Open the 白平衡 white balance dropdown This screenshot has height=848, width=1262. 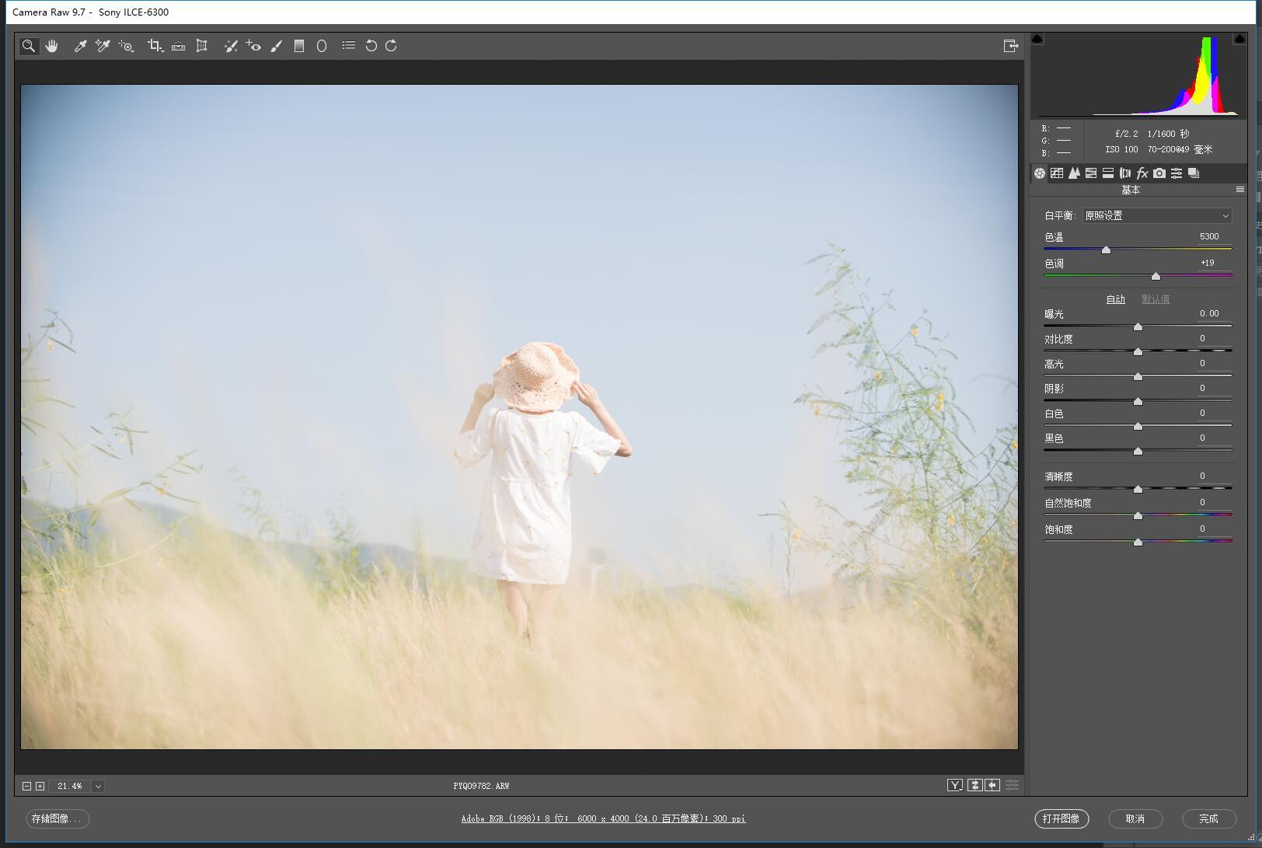[x=1157, y=215]
